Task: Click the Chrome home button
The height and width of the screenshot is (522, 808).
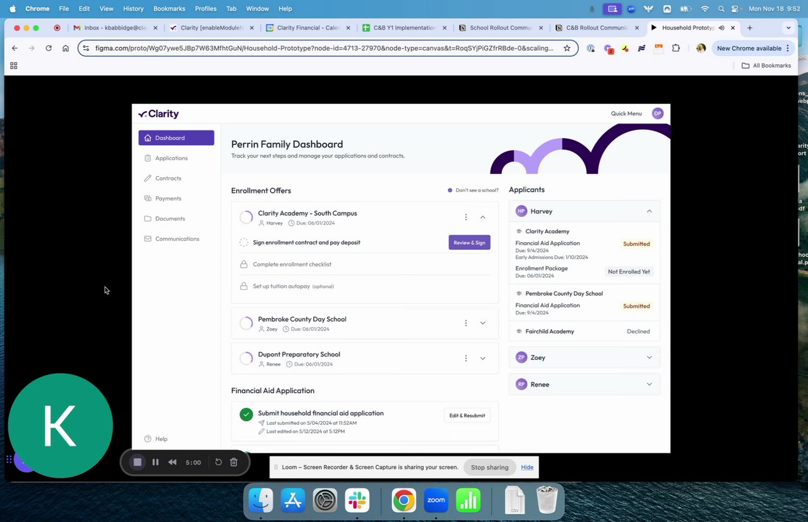Action: 66,48
